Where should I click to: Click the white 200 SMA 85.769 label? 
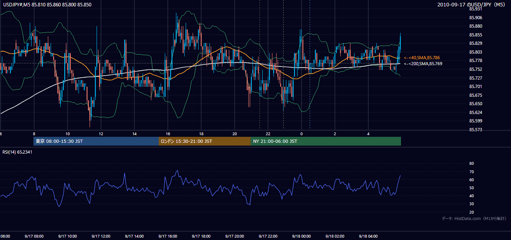pos(422,64)
